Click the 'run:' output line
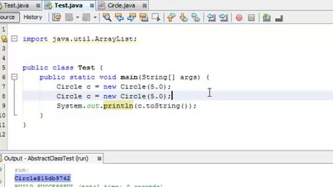 point(22,170)
